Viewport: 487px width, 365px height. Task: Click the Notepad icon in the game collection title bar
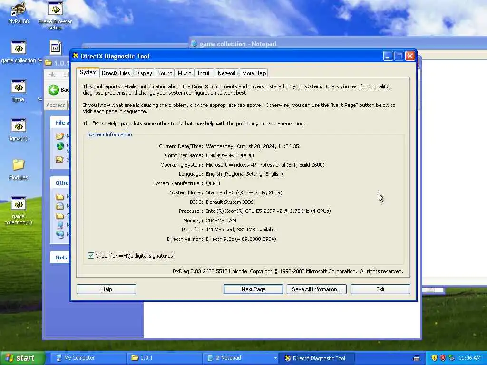[194, 43]
